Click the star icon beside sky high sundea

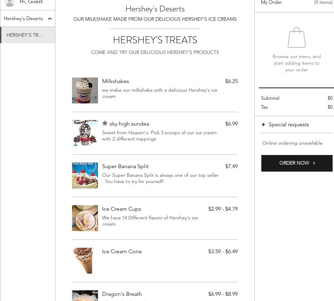coord(105,124)
